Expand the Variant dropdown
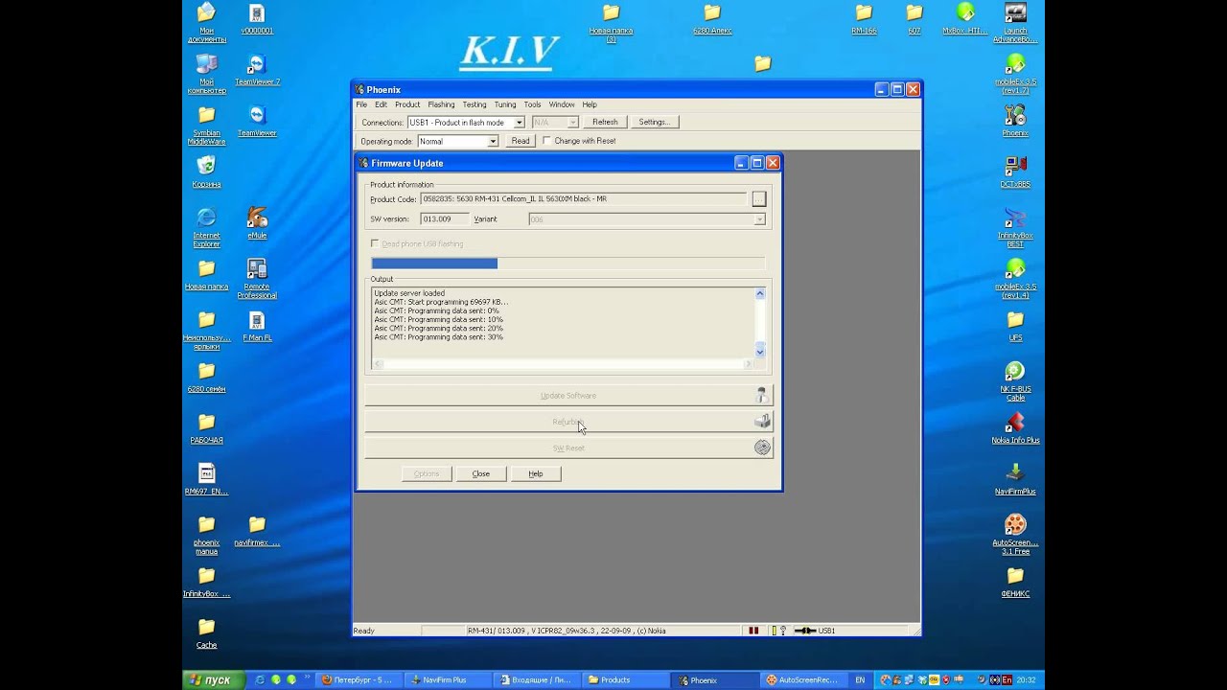 click(759, 219)
